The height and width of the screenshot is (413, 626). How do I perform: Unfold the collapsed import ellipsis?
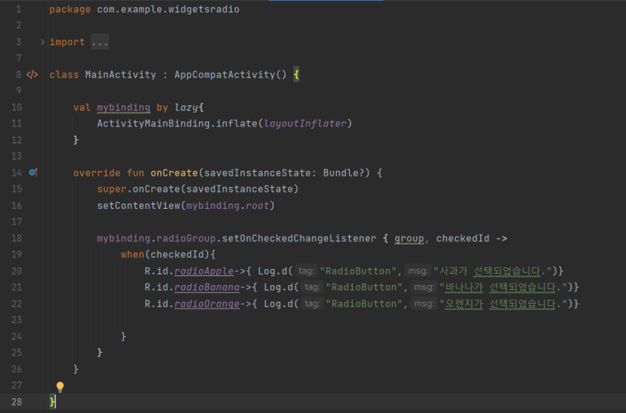[x=100, y=42]
